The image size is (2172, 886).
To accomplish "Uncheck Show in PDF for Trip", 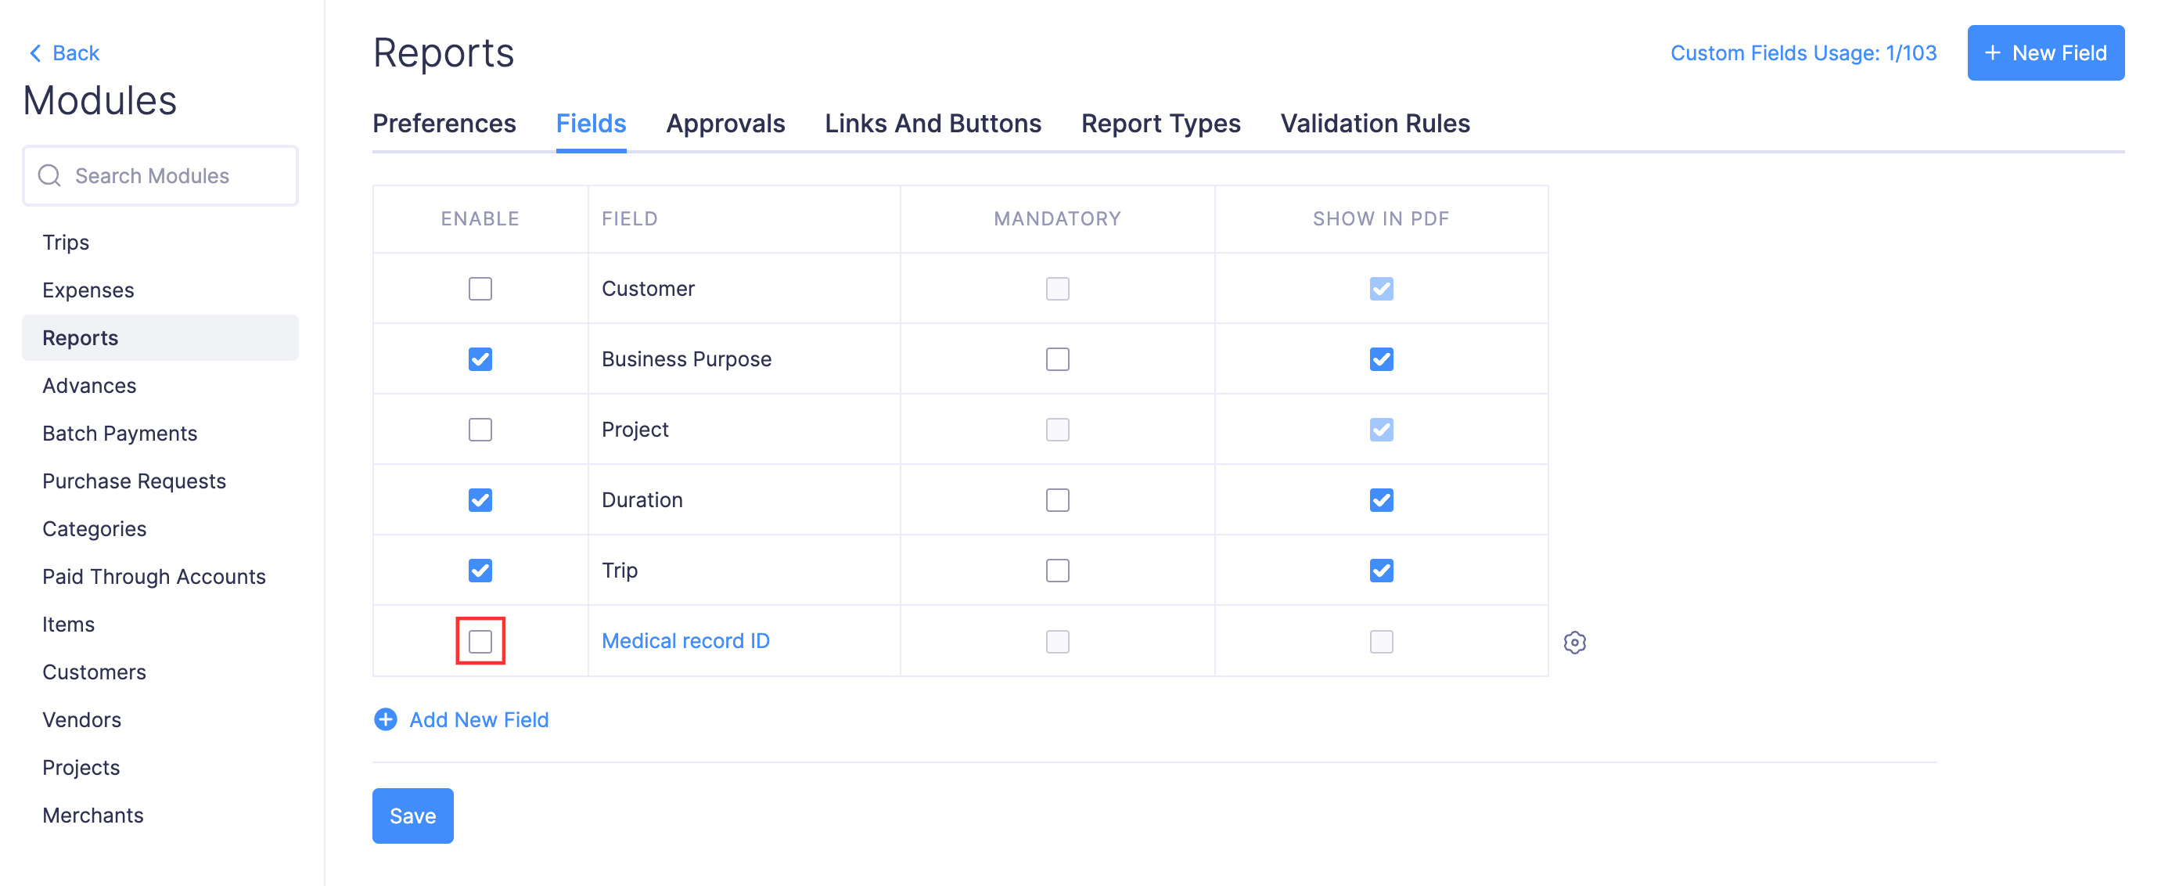I will pos(1380,571).
